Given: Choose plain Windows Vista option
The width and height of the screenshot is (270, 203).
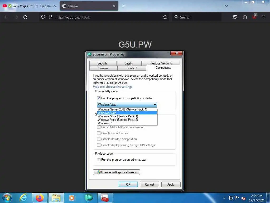Looking at the screenshot, I should pyautogui.click(x=127, y=113).
